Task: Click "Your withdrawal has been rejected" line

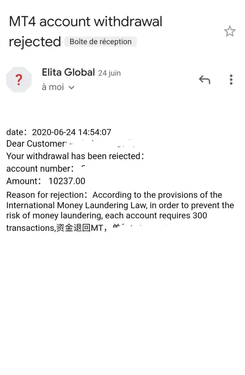Action: pyautogui.click(x=73, y=156)
